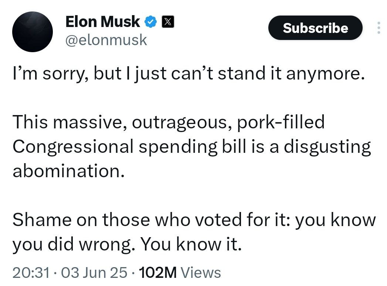Screen dimensions: 387x286
Task: Open the @elonmusk handle link
Action: click(x=106, y=40)
